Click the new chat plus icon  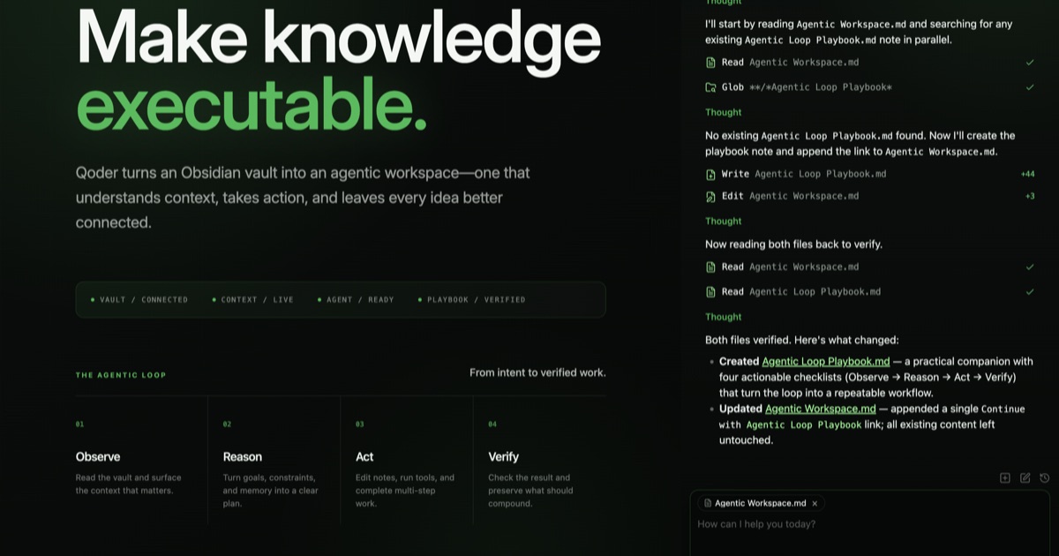[x=1004, y=477]
